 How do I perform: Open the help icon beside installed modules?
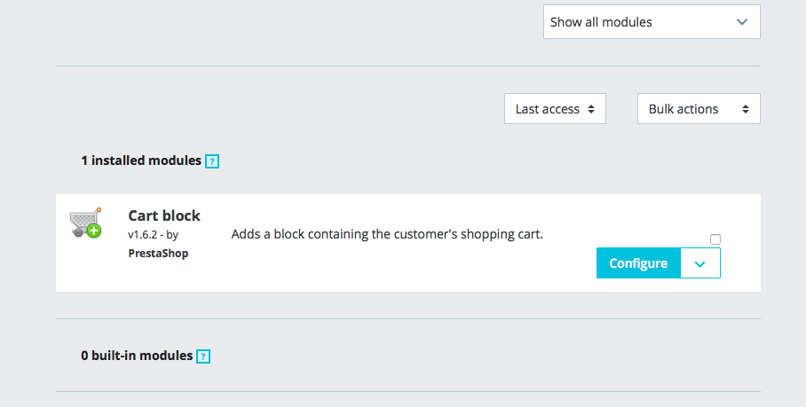211,161
